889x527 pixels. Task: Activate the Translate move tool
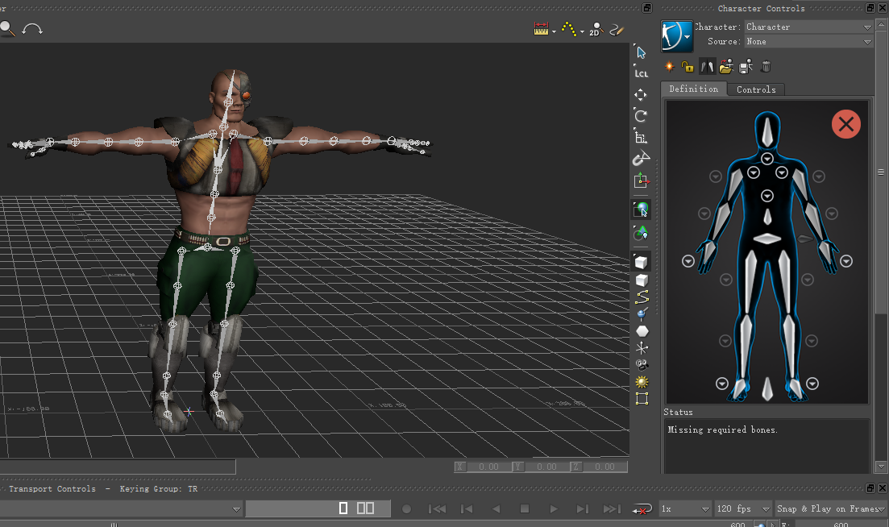tap(641, 95)
